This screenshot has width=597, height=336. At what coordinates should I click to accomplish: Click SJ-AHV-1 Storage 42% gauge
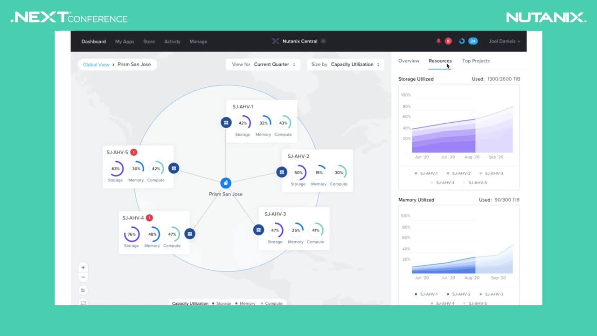pos(243,123)
